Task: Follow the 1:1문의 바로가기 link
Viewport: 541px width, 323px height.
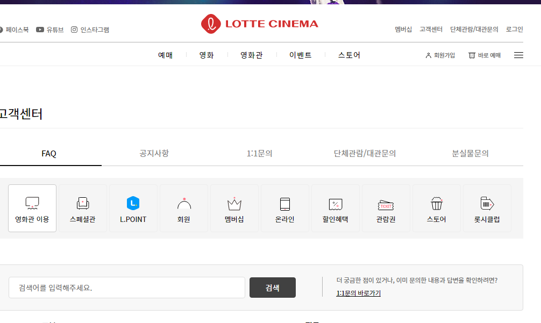Action: [359, 293]
